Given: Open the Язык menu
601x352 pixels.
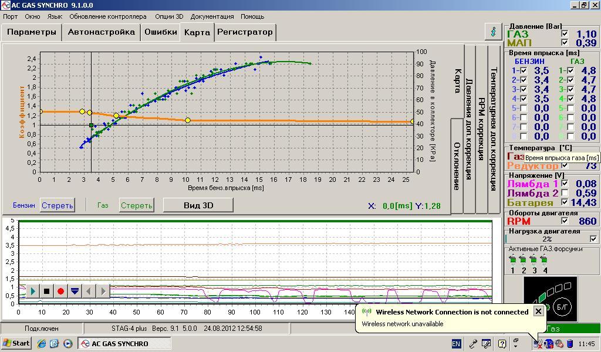Looking at the screenshot, I should (55, 16).
